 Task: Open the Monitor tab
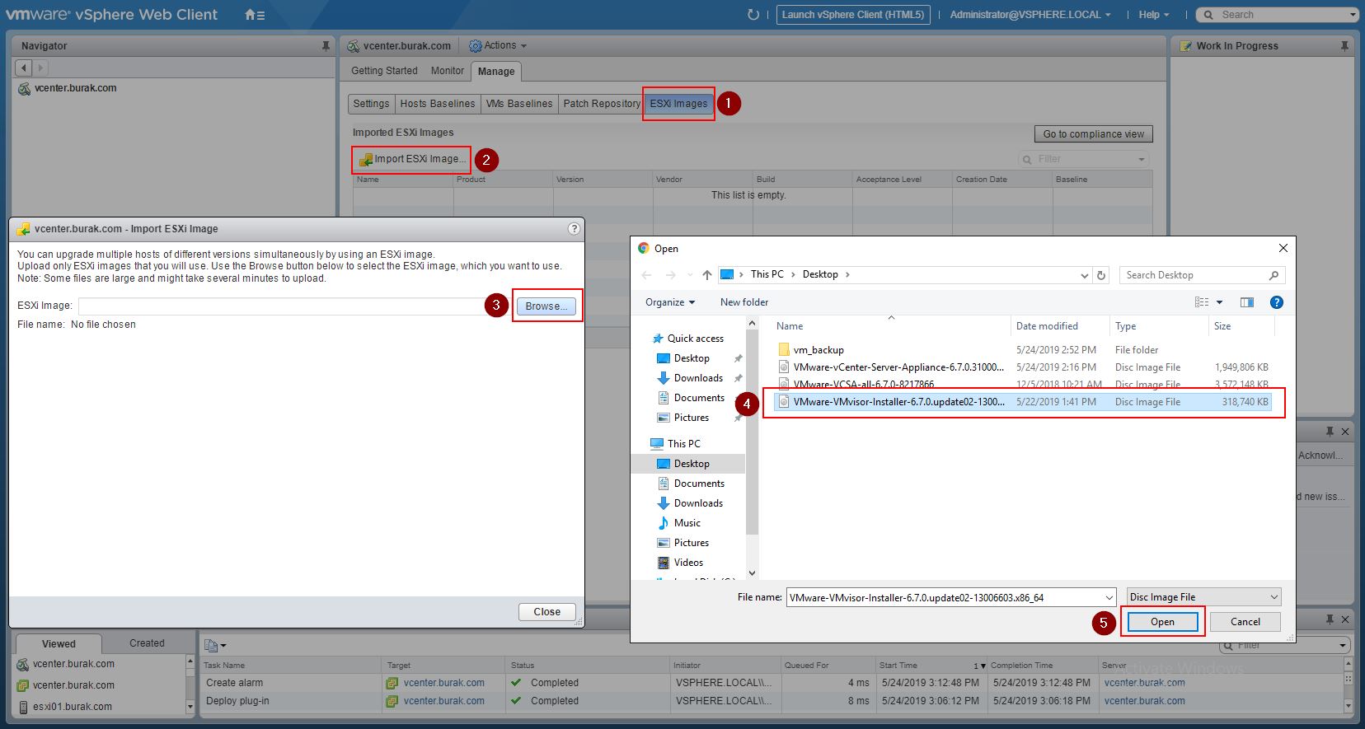pos(447,71)
